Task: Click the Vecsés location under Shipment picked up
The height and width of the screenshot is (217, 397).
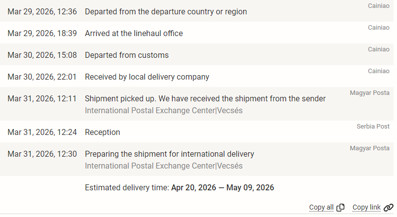Action: point(230,111)
